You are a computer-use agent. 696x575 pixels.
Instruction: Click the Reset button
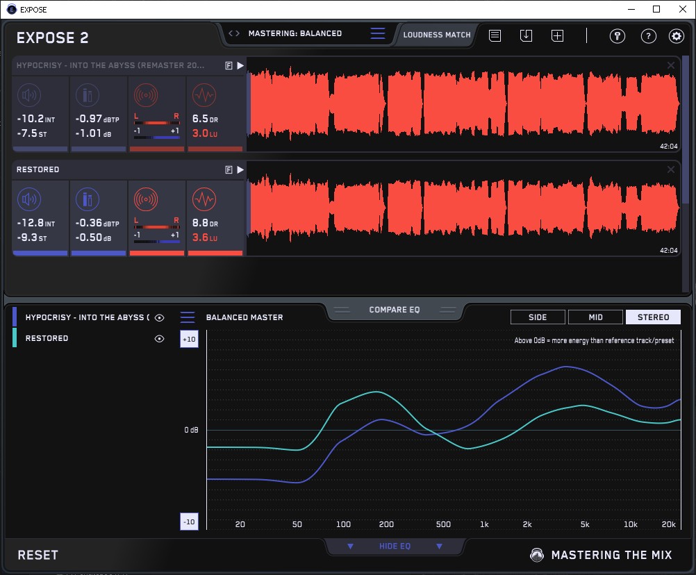[x=38, y=555]
